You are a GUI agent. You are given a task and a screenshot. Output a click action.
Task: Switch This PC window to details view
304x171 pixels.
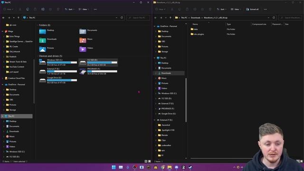click(146, 161)
